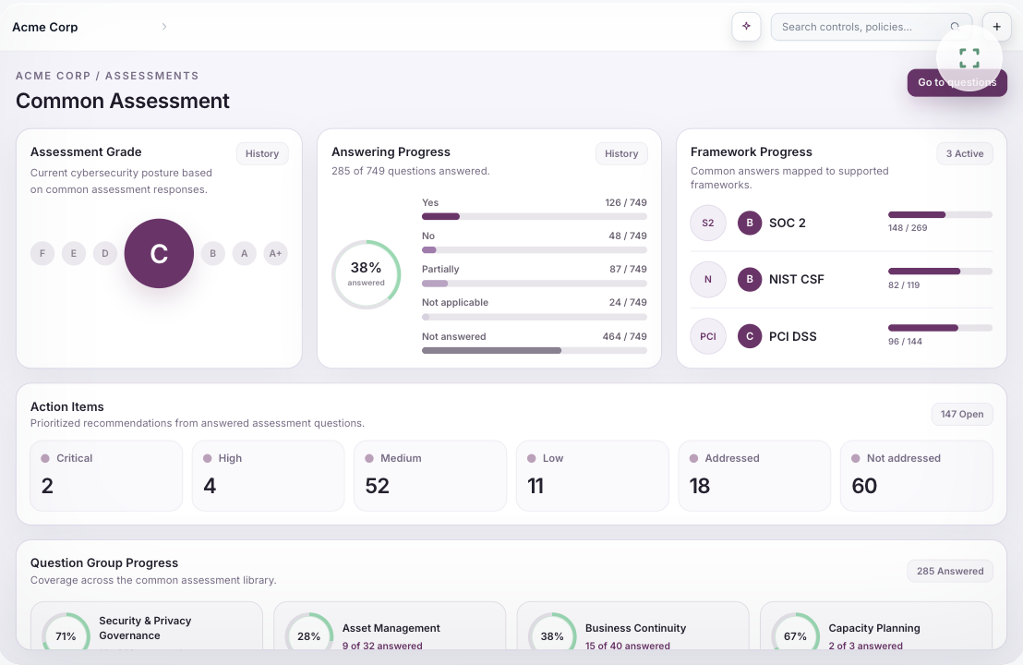Click the large current grade C circle
Screen dimensions: 1023x665
(x=159, y=253)
